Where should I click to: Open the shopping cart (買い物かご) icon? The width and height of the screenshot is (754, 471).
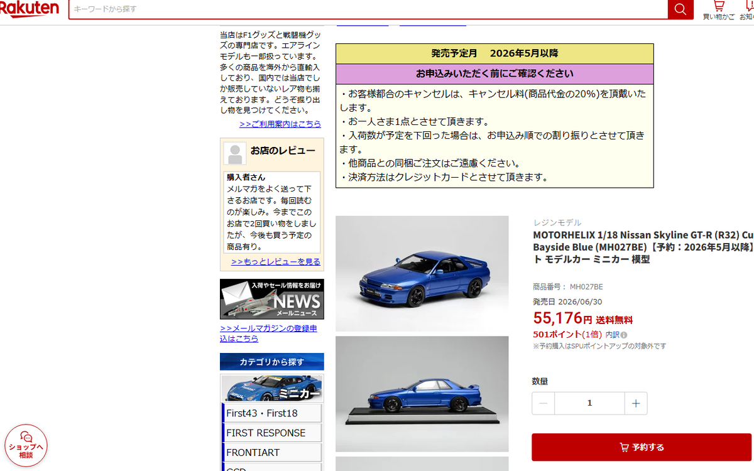tap(719, 10)
